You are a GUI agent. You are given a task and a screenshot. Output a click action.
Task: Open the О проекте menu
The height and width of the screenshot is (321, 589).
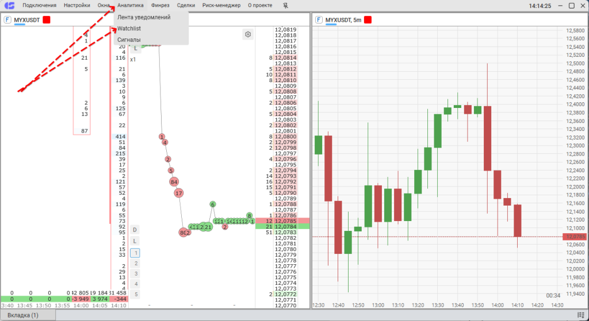260,5
